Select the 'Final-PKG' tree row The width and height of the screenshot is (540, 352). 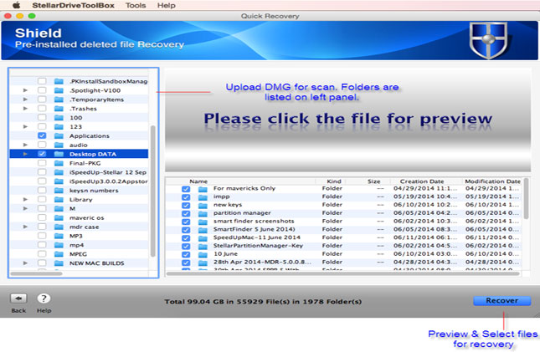80,163
